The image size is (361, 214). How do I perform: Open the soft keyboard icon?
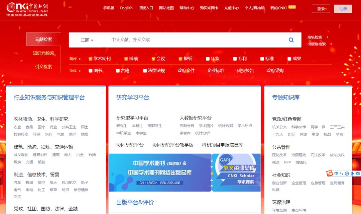[x=358, y=173]
